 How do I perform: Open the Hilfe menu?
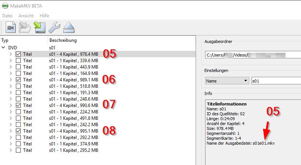tap(44, 15)
